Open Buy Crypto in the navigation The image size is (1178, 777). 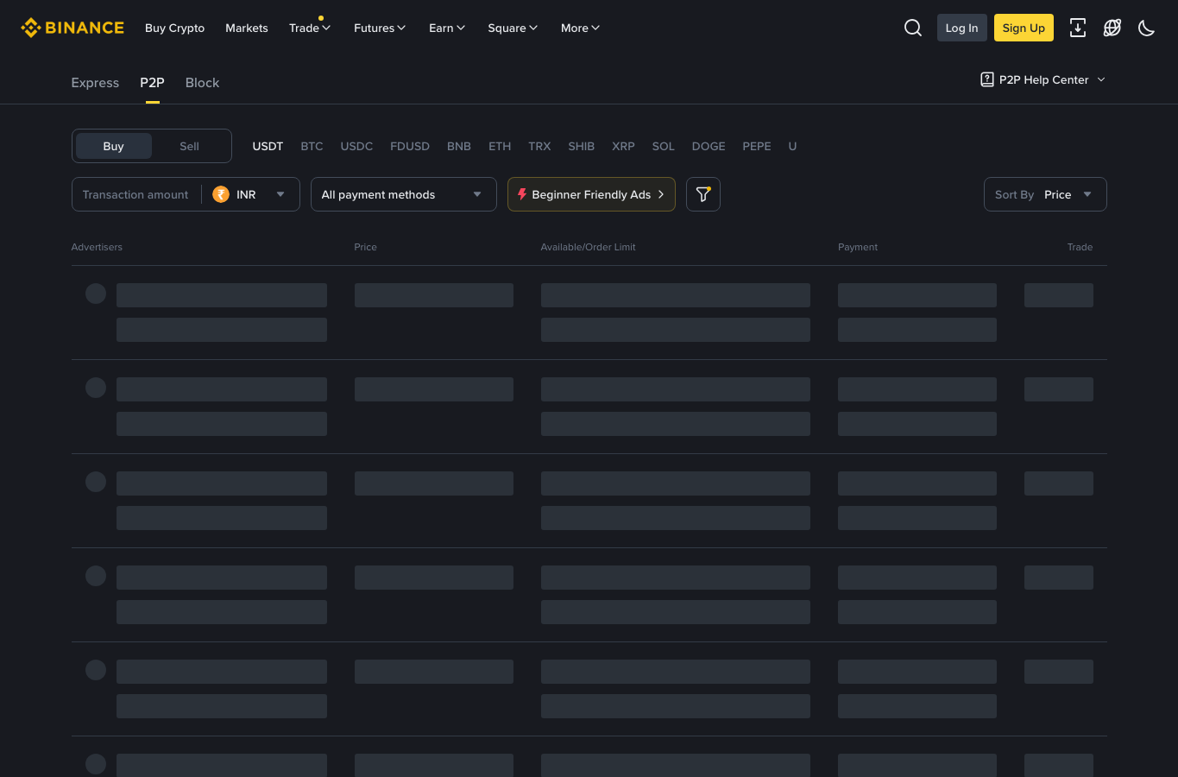[x=174, y=28]
